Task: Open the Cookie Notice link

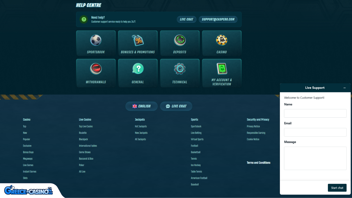Action: 253,139
